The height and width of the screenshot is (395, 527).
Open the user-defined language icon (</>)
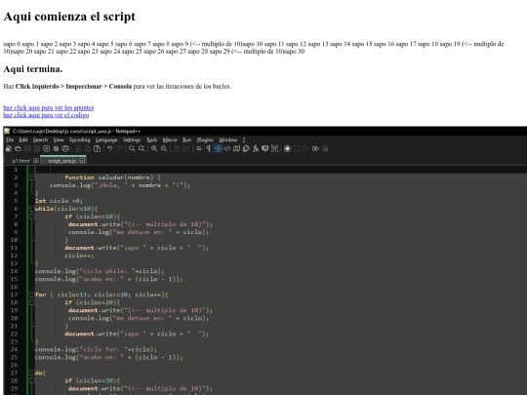[227, 148]
